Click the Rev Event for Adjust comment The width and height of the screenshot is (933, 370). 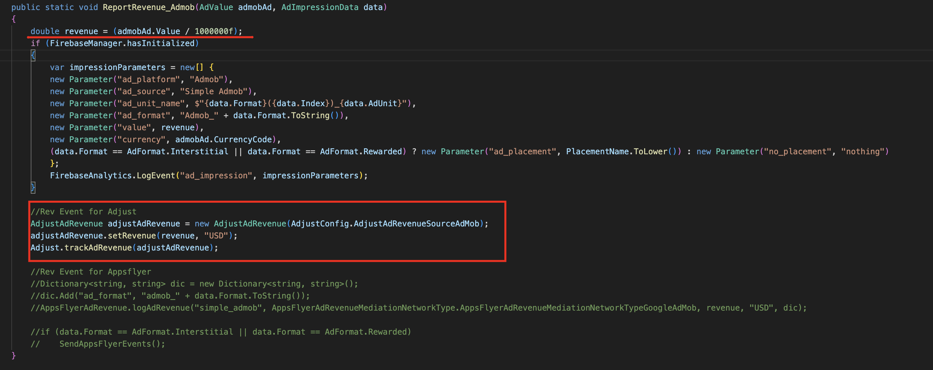[83, 211]
